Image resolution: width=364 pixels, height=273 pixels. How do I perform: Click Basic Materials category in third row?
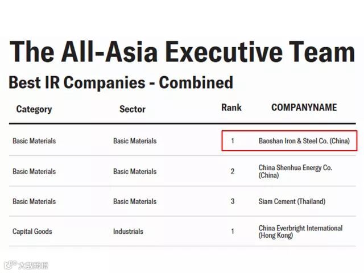(x=34, y=201)
